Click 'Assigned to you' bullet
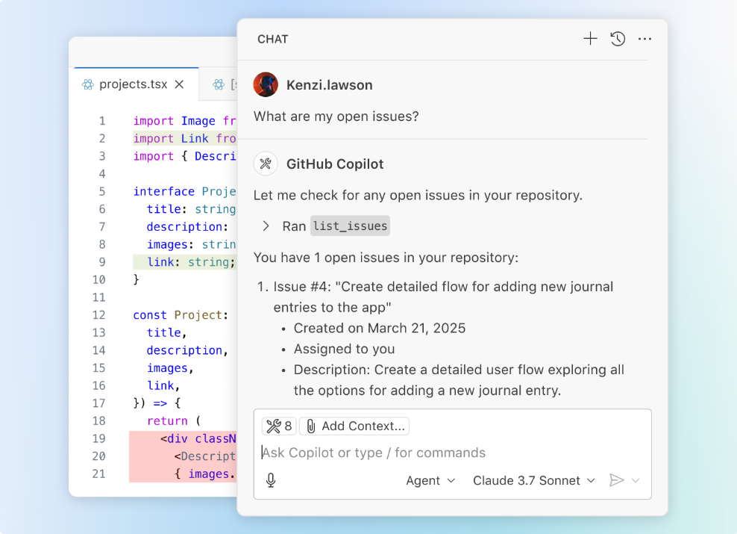This screenshot has width=737, height=534. (x=344, y=349)
